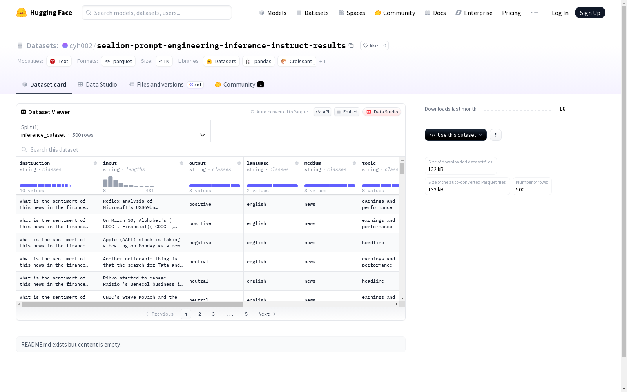Sort by the input column arrows
This screenshot has width=627, height=392.
(181, 163)
